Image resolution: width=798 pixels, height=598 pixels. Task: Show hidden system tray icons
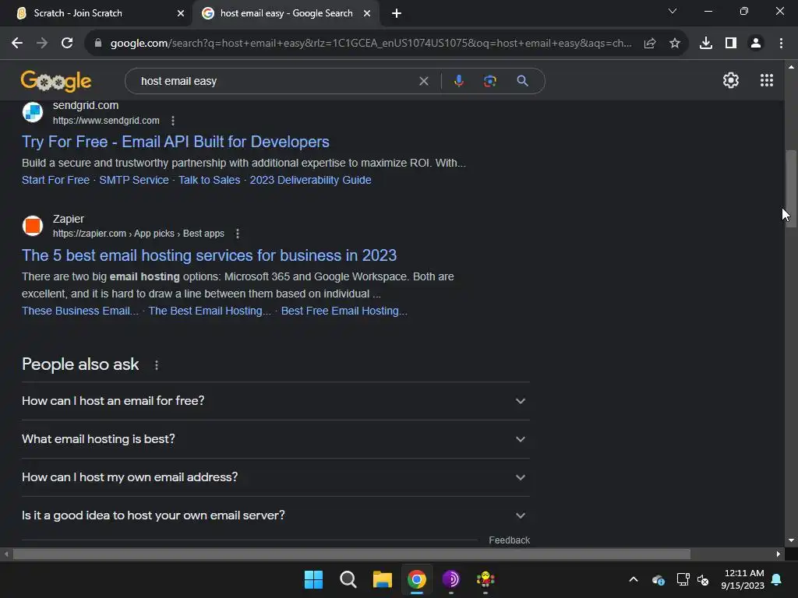633,579
